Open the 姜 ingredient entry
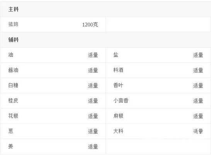This screenshot has height=155, width=211. [x=11, y=146]
